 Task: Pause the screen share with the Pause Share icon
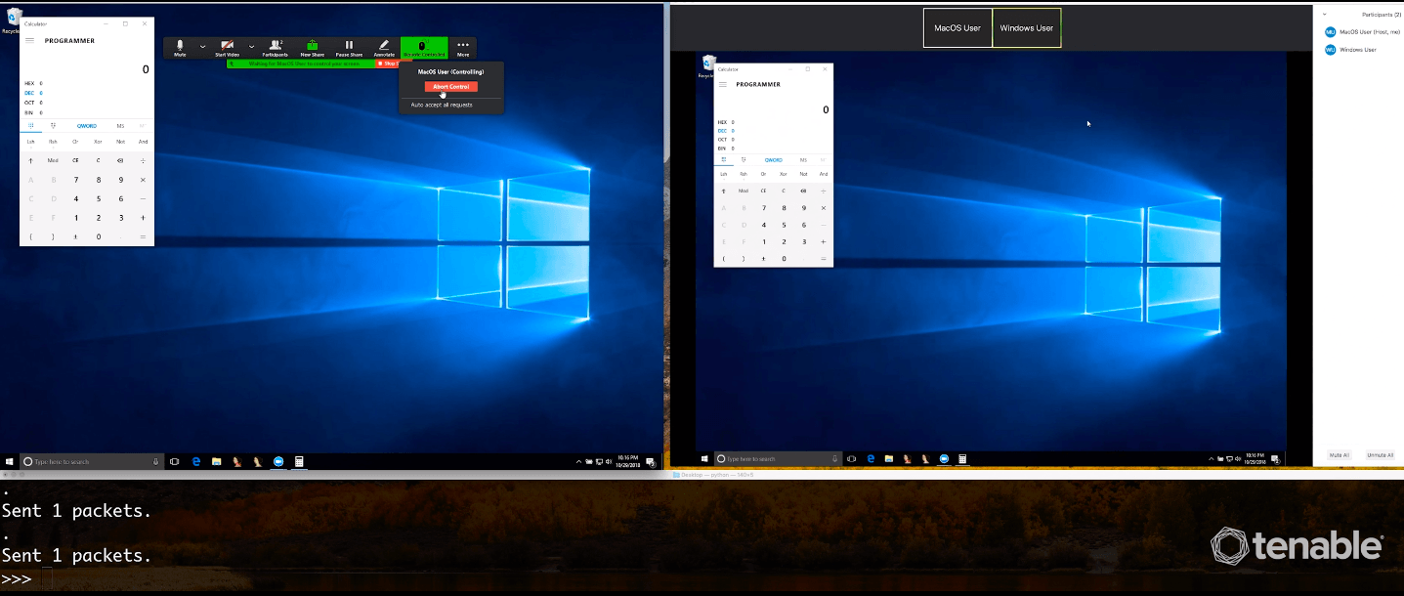349,47
